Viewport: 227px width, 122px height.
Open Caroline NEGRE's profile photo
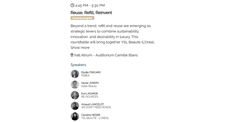click(x=75, y=116)
